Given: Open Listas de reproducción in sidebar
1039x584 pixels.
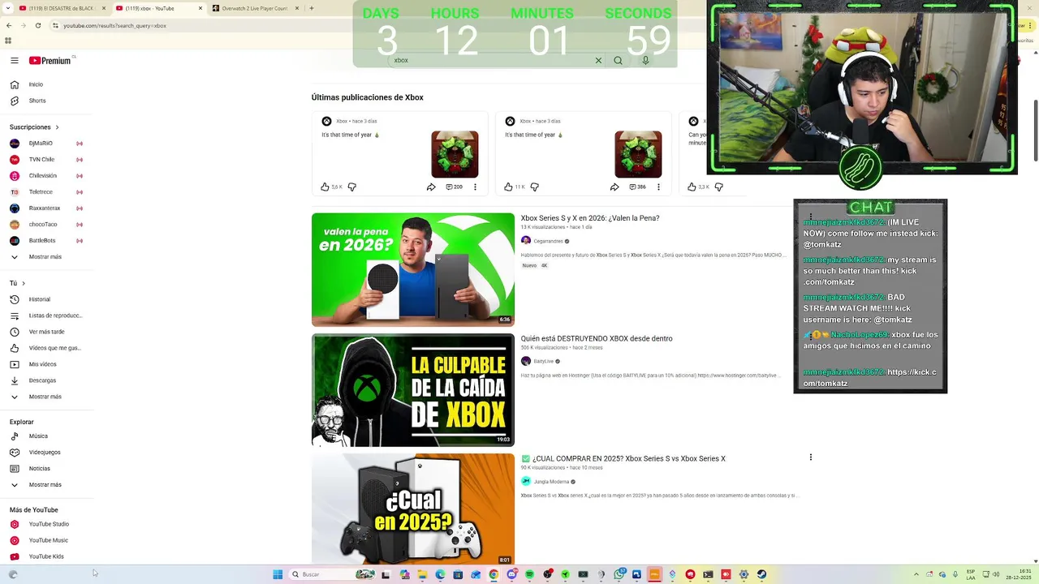Looking at the screenshot, I should click(x=55, y=316).
